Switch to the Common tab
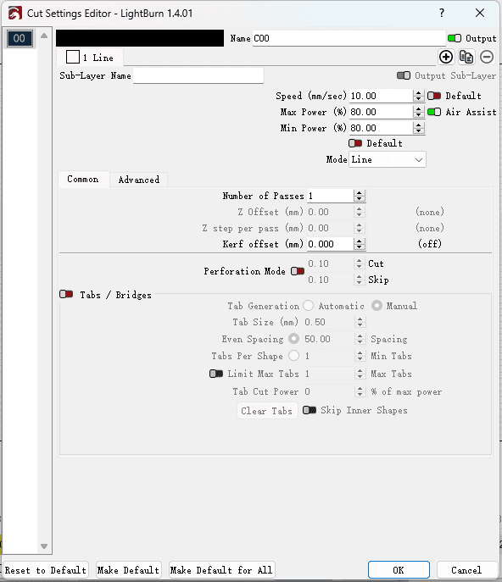 click(83, 180)
